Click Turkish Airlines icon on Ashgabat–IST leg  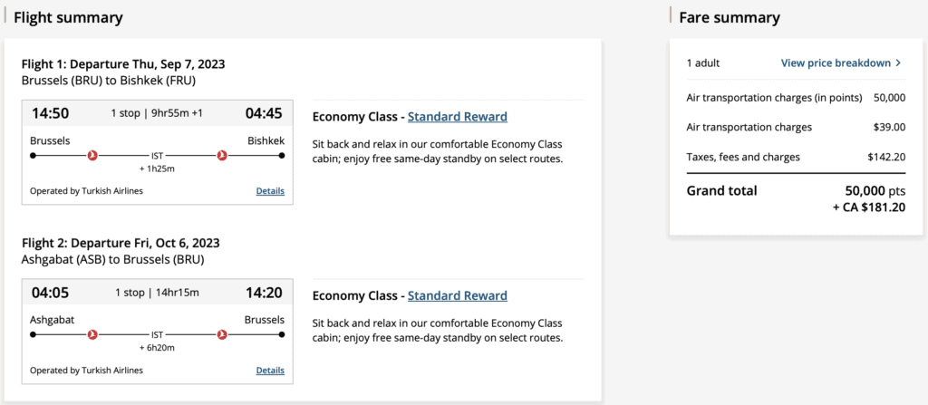click(92, 335)
